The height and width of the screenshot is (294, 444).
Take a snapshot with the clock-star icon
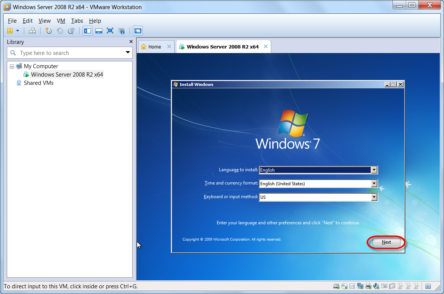click(x=49, y=31)
